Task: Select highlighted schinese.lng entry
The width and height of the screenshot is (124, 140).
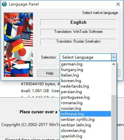Action: [x=85, y=114]
